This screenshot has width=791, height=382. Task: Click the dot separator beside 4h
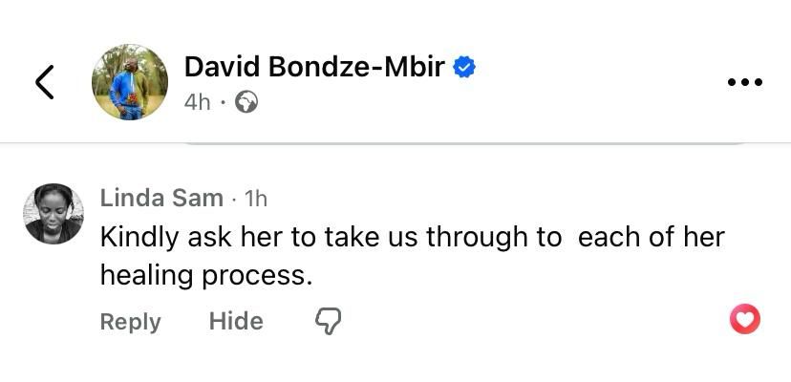pos(223,102)
